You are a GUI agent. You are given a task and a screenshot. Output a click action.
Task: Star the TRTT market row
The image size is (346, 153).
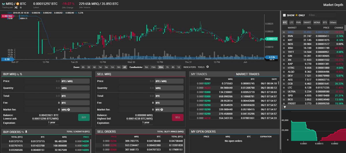284,52
